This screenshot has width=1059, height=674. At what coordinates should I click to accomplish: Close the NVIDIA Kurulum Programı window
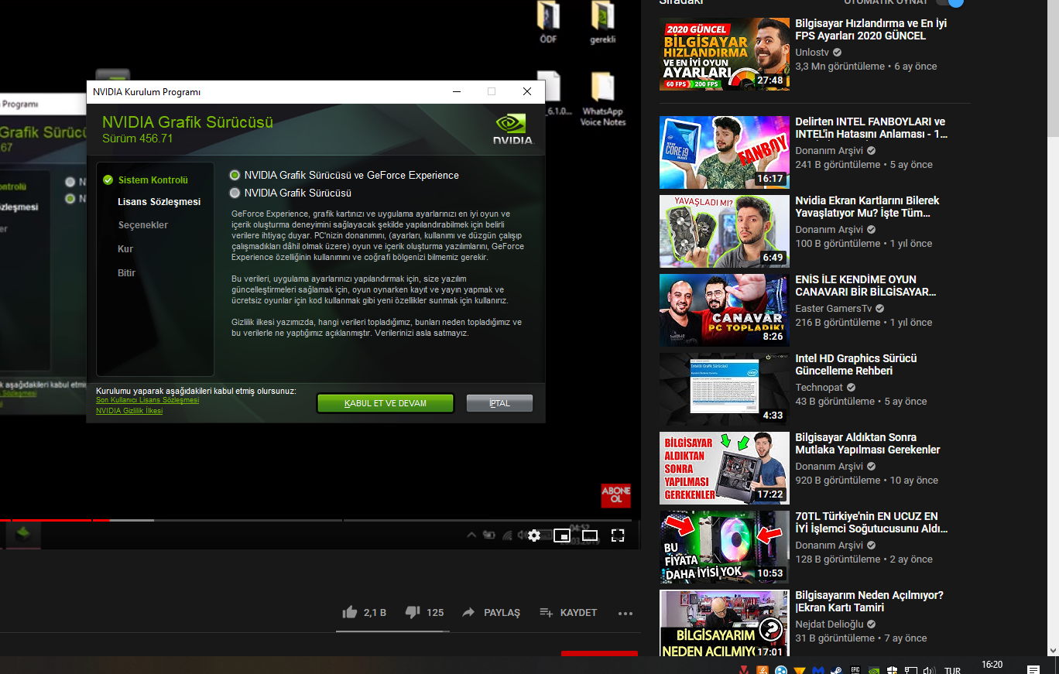point(527,91)
